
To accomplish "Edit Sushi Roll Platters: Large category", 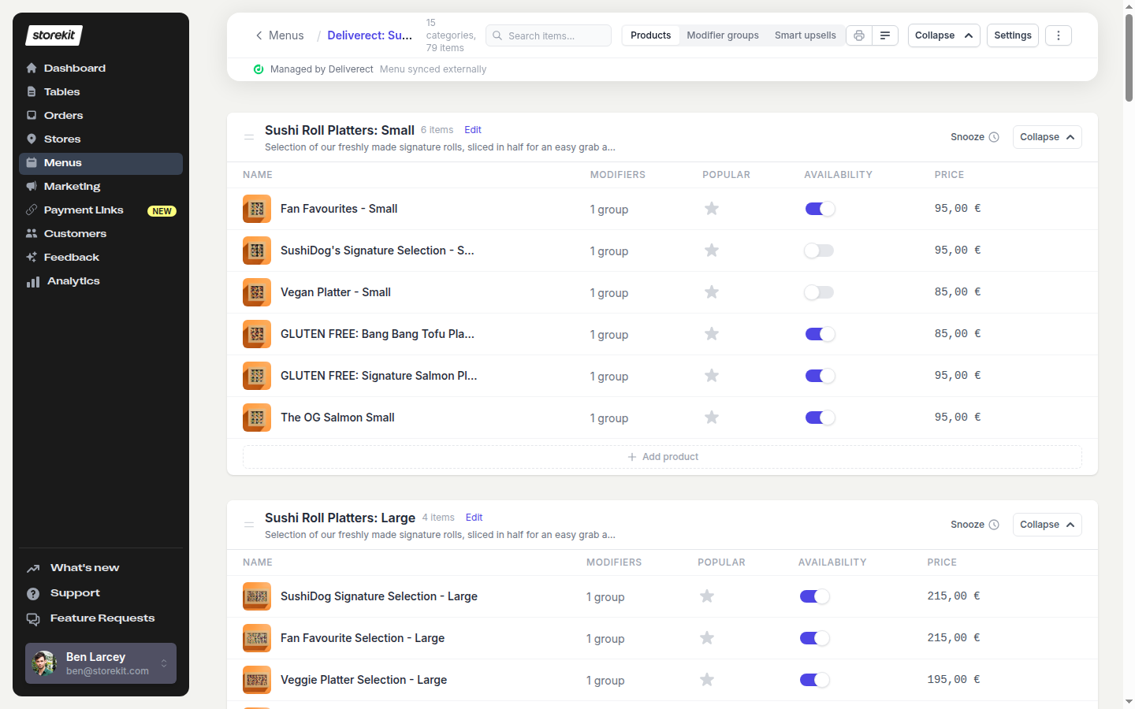I will pyautogui.click(x=474, y=518).
